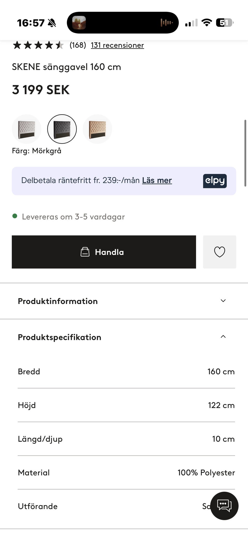Tap the audio waveform icon in Dynamic Island

[x=167, y=23]
